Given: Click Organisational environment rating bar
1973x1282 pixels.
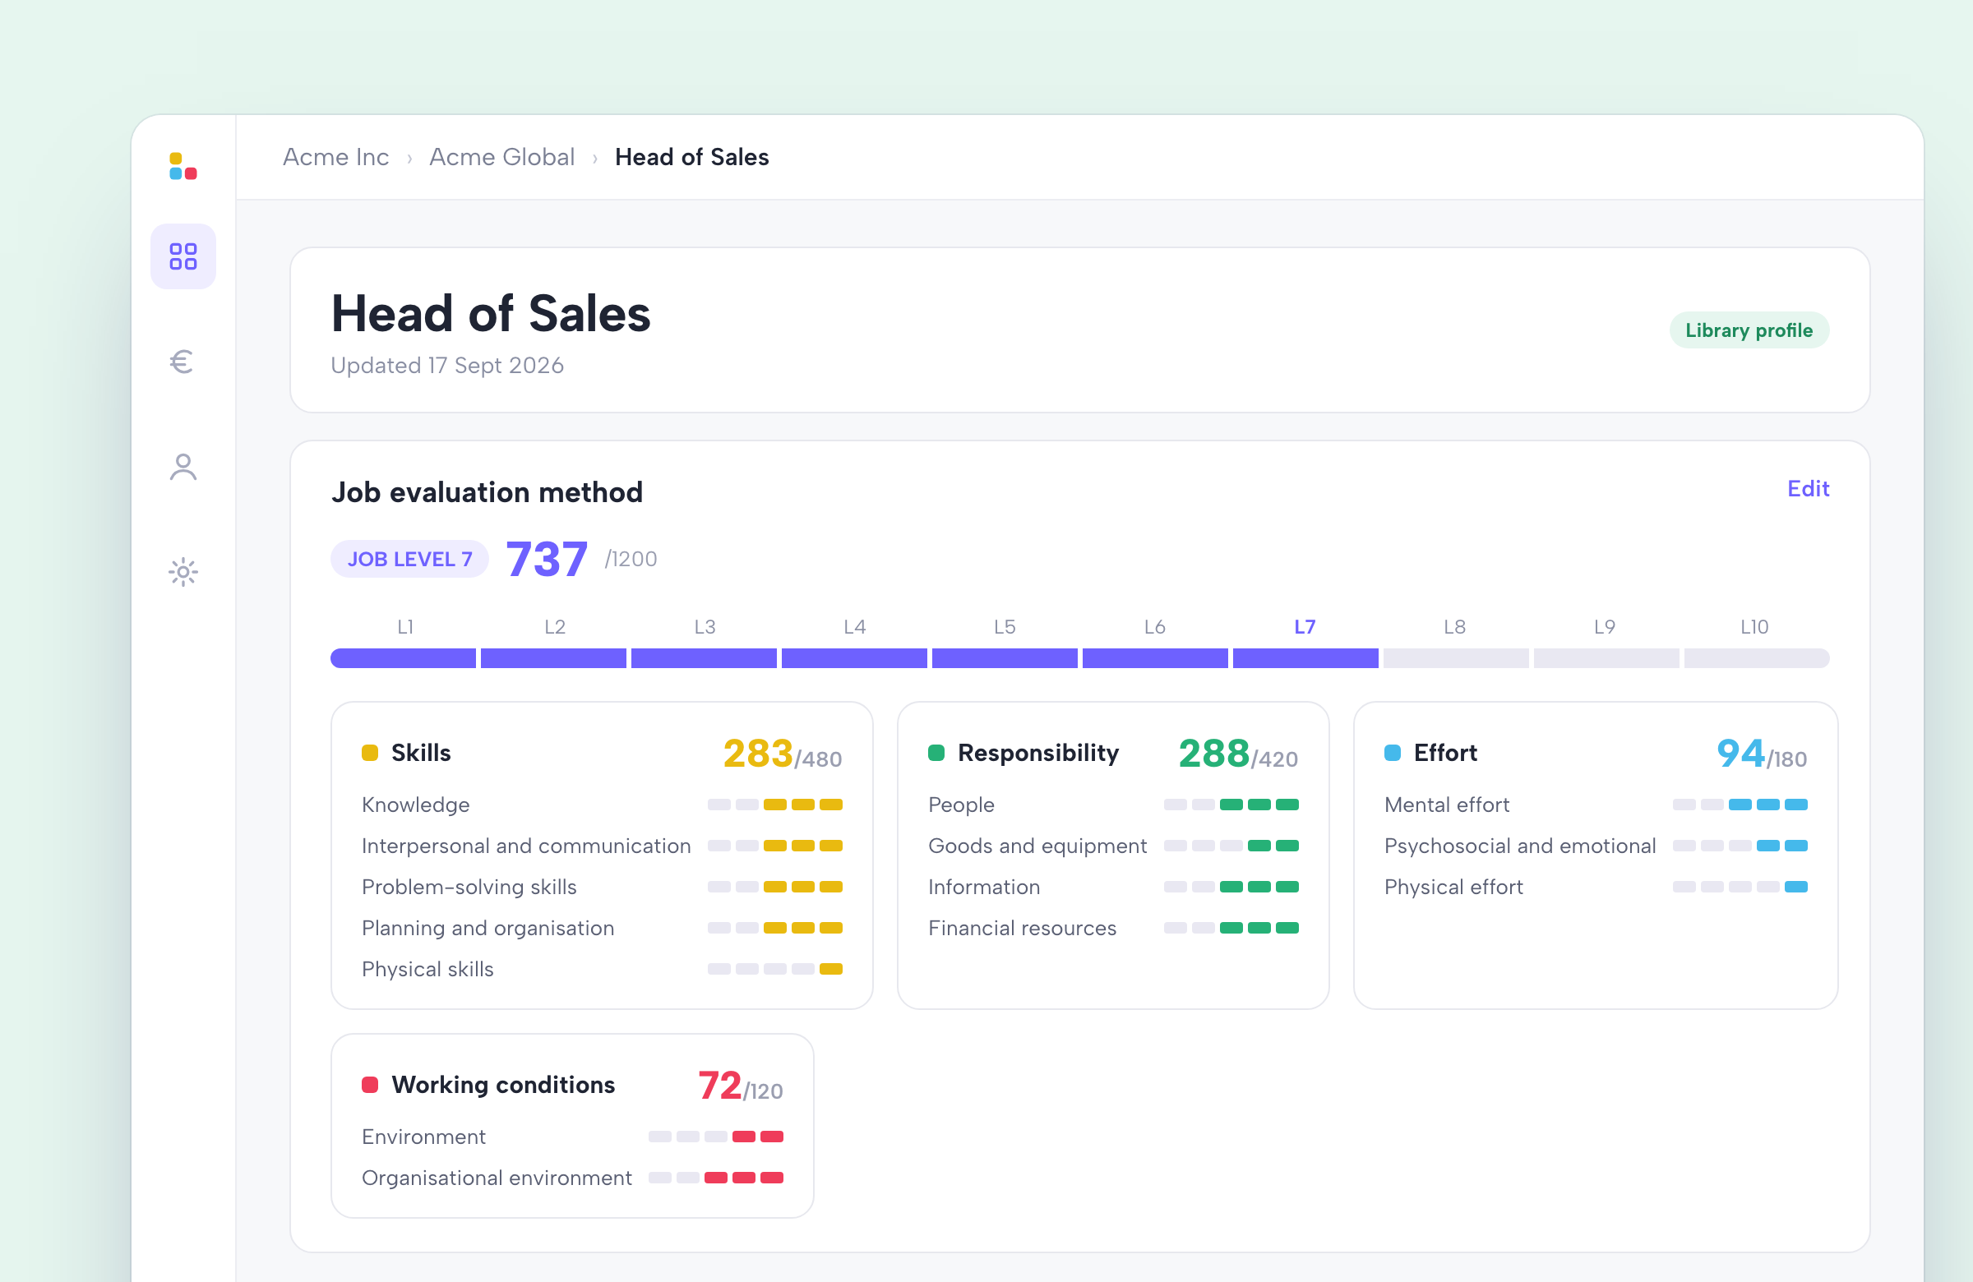Looking at the screenshot, I should point(716,1178).
